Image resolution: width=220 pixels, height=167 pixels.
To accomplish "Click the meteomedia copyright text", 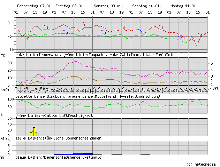I will (199, 164).
